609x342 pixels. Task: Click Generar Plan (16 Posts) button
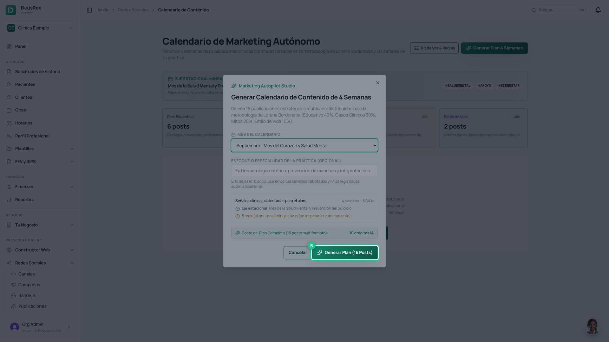pyautogui.click(x=345, y=253)
